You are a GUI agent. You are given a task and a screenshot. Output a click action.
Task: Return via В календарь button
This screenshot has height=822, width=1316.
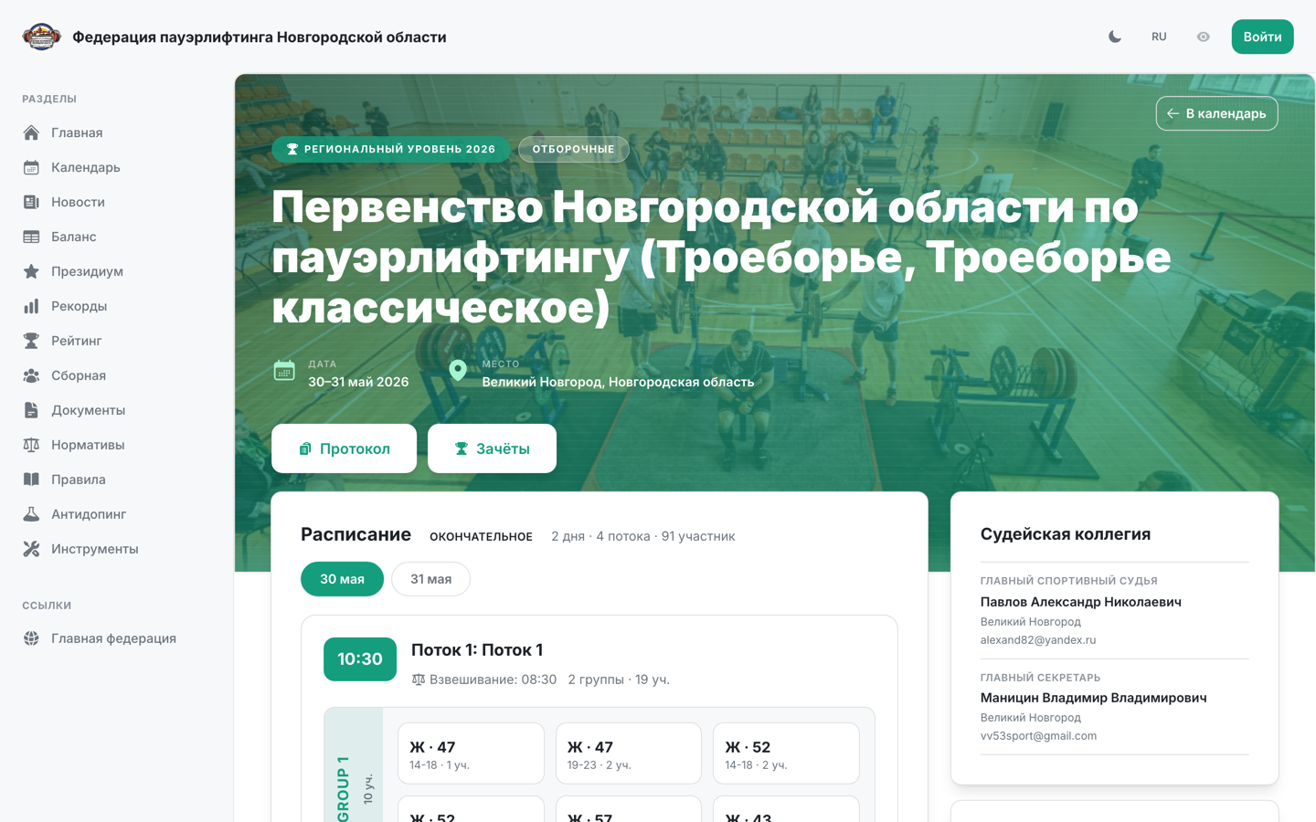click(x=1216, y=113)
